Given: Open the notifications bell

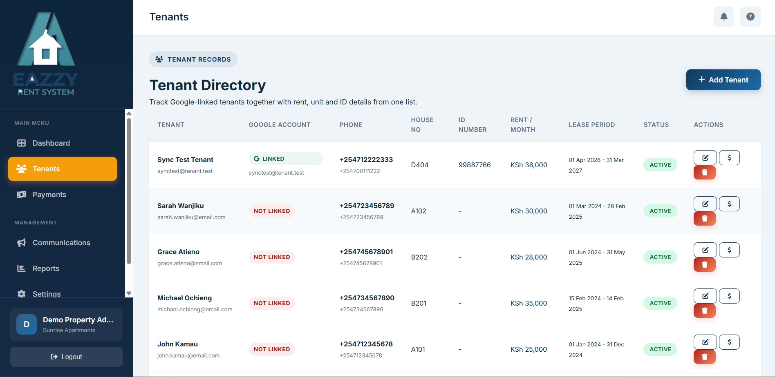Looking at the screenshot, I should [724, 17].
